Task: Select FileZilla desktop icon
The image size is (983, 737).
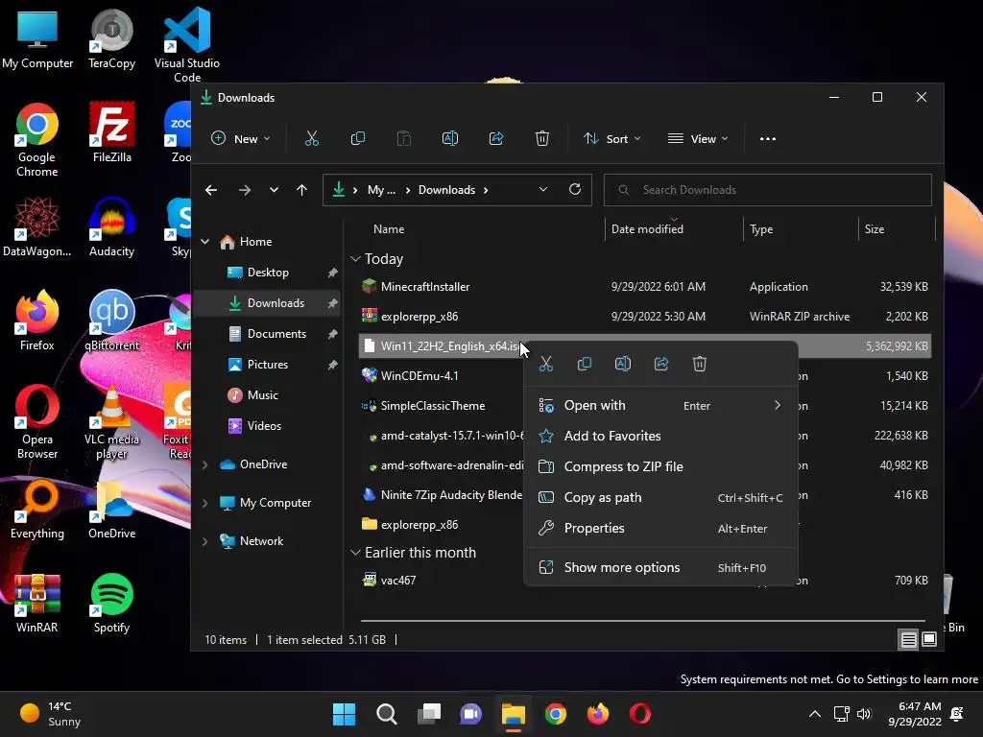Action: 111,132
